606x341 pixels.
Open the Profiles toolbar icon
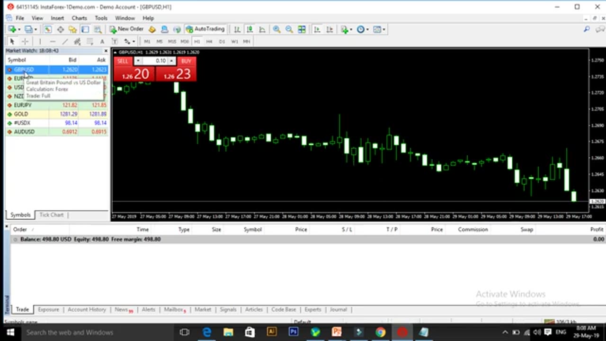[28, 29]
